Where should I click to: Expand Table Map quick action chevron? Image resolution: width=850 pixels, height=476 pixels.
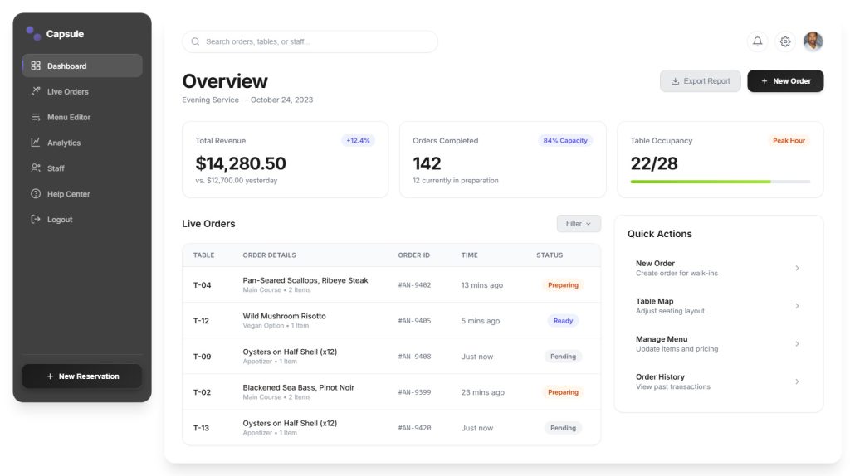pyautogui.click(x=797, y=306)
